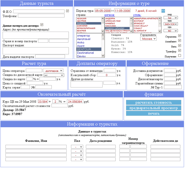Expand the currency dropdown showing долларов
The image size is (185, 169).
[53, 70]
